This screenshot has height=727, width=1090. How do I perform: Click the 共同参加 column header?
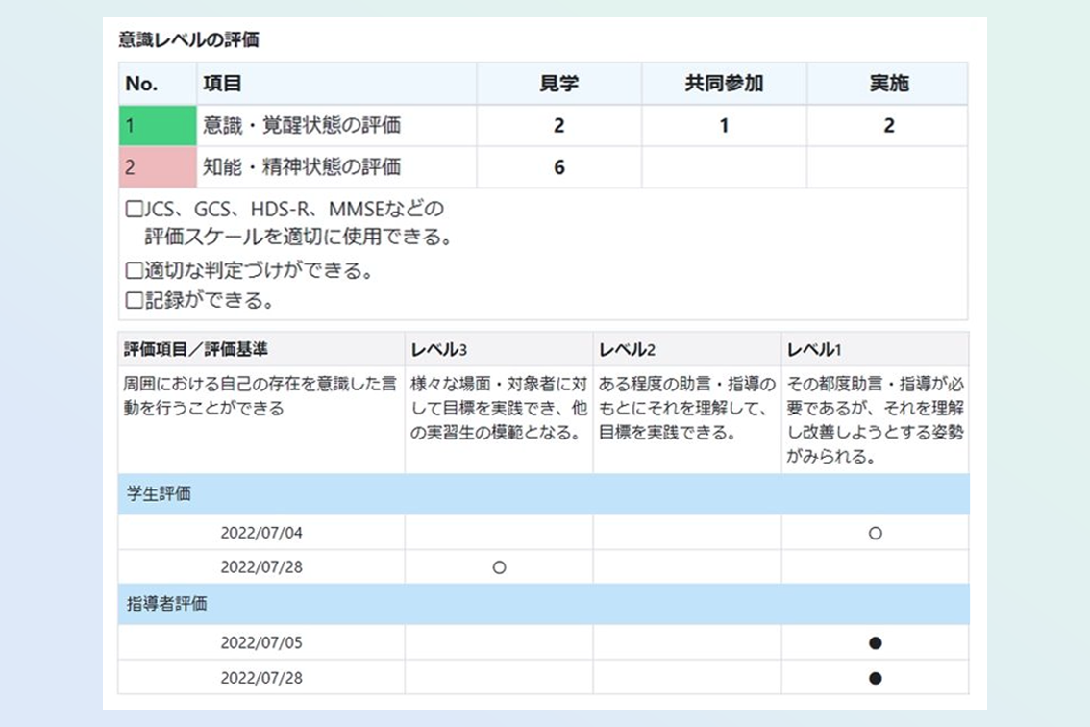(724, 84)
